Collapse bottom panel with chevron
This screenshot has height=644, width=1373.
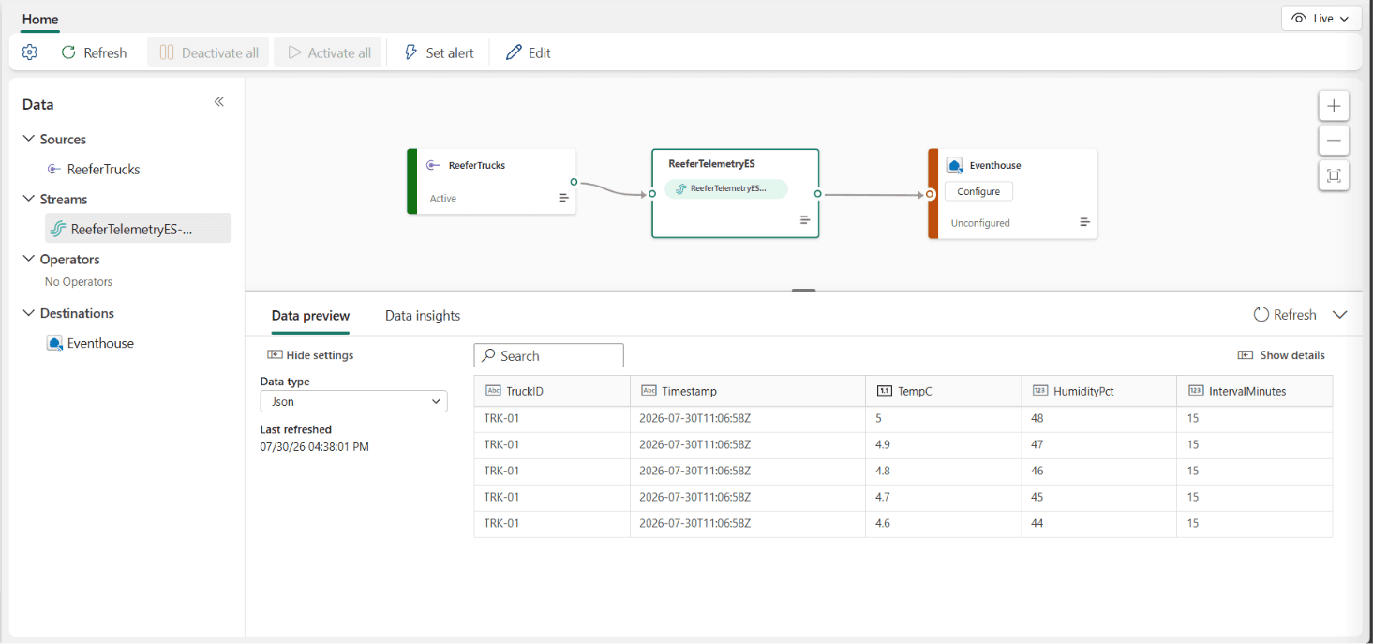tap(1340, 315)
